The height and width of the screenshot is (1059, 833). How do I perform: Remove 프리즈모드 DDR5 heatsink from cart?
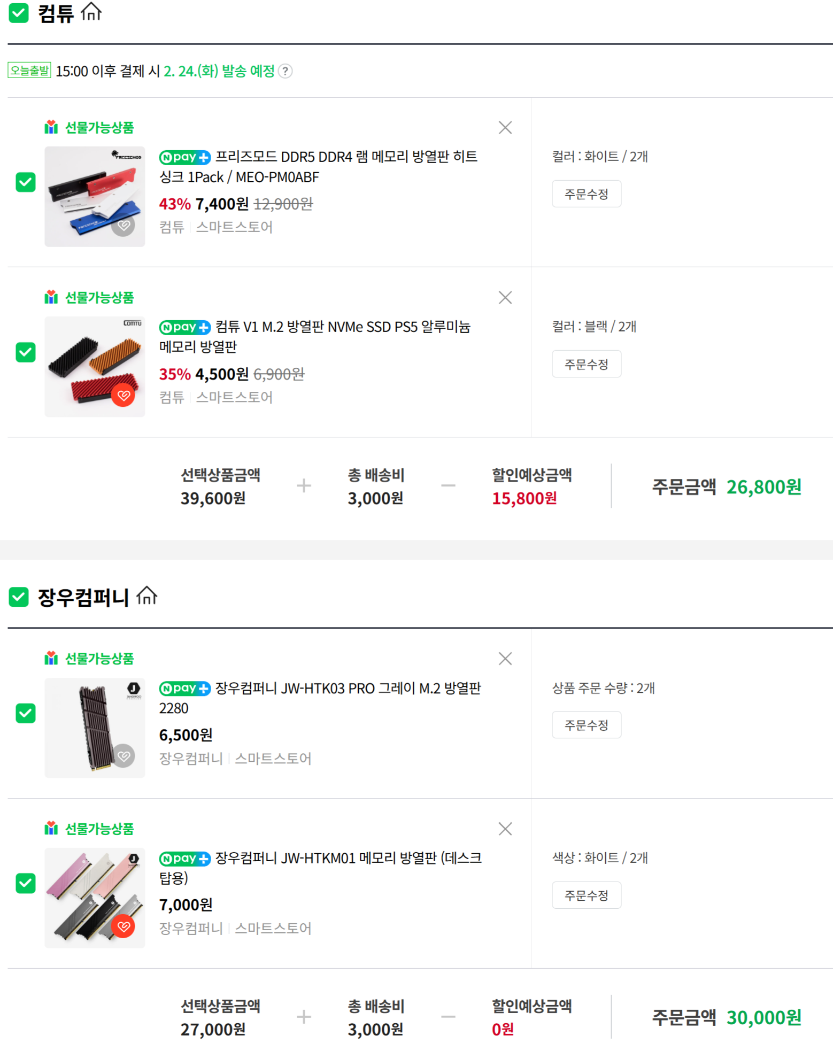point(505,128)
